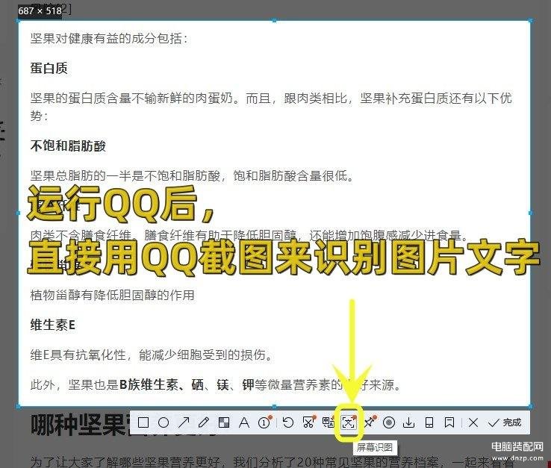The image size is (551, 468).
Task: Click the right-middle selection edge handle
Action: pyautogui.click(x=530, y=213)
